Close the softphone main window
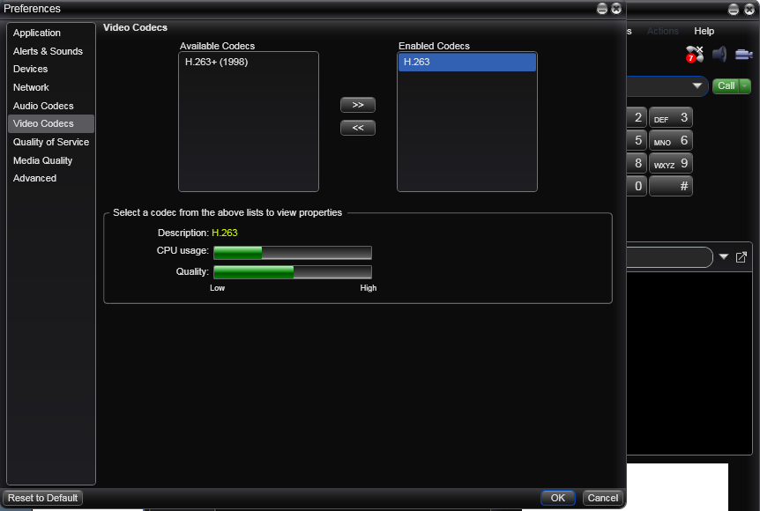The height and width of the screenshot is (511, 760). (x=749, y=9)
